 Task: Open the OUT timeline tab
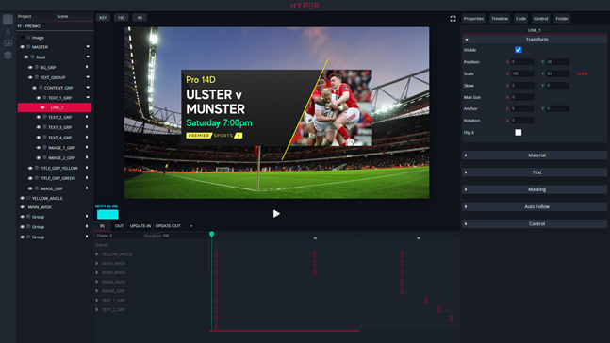click(119, 226)
